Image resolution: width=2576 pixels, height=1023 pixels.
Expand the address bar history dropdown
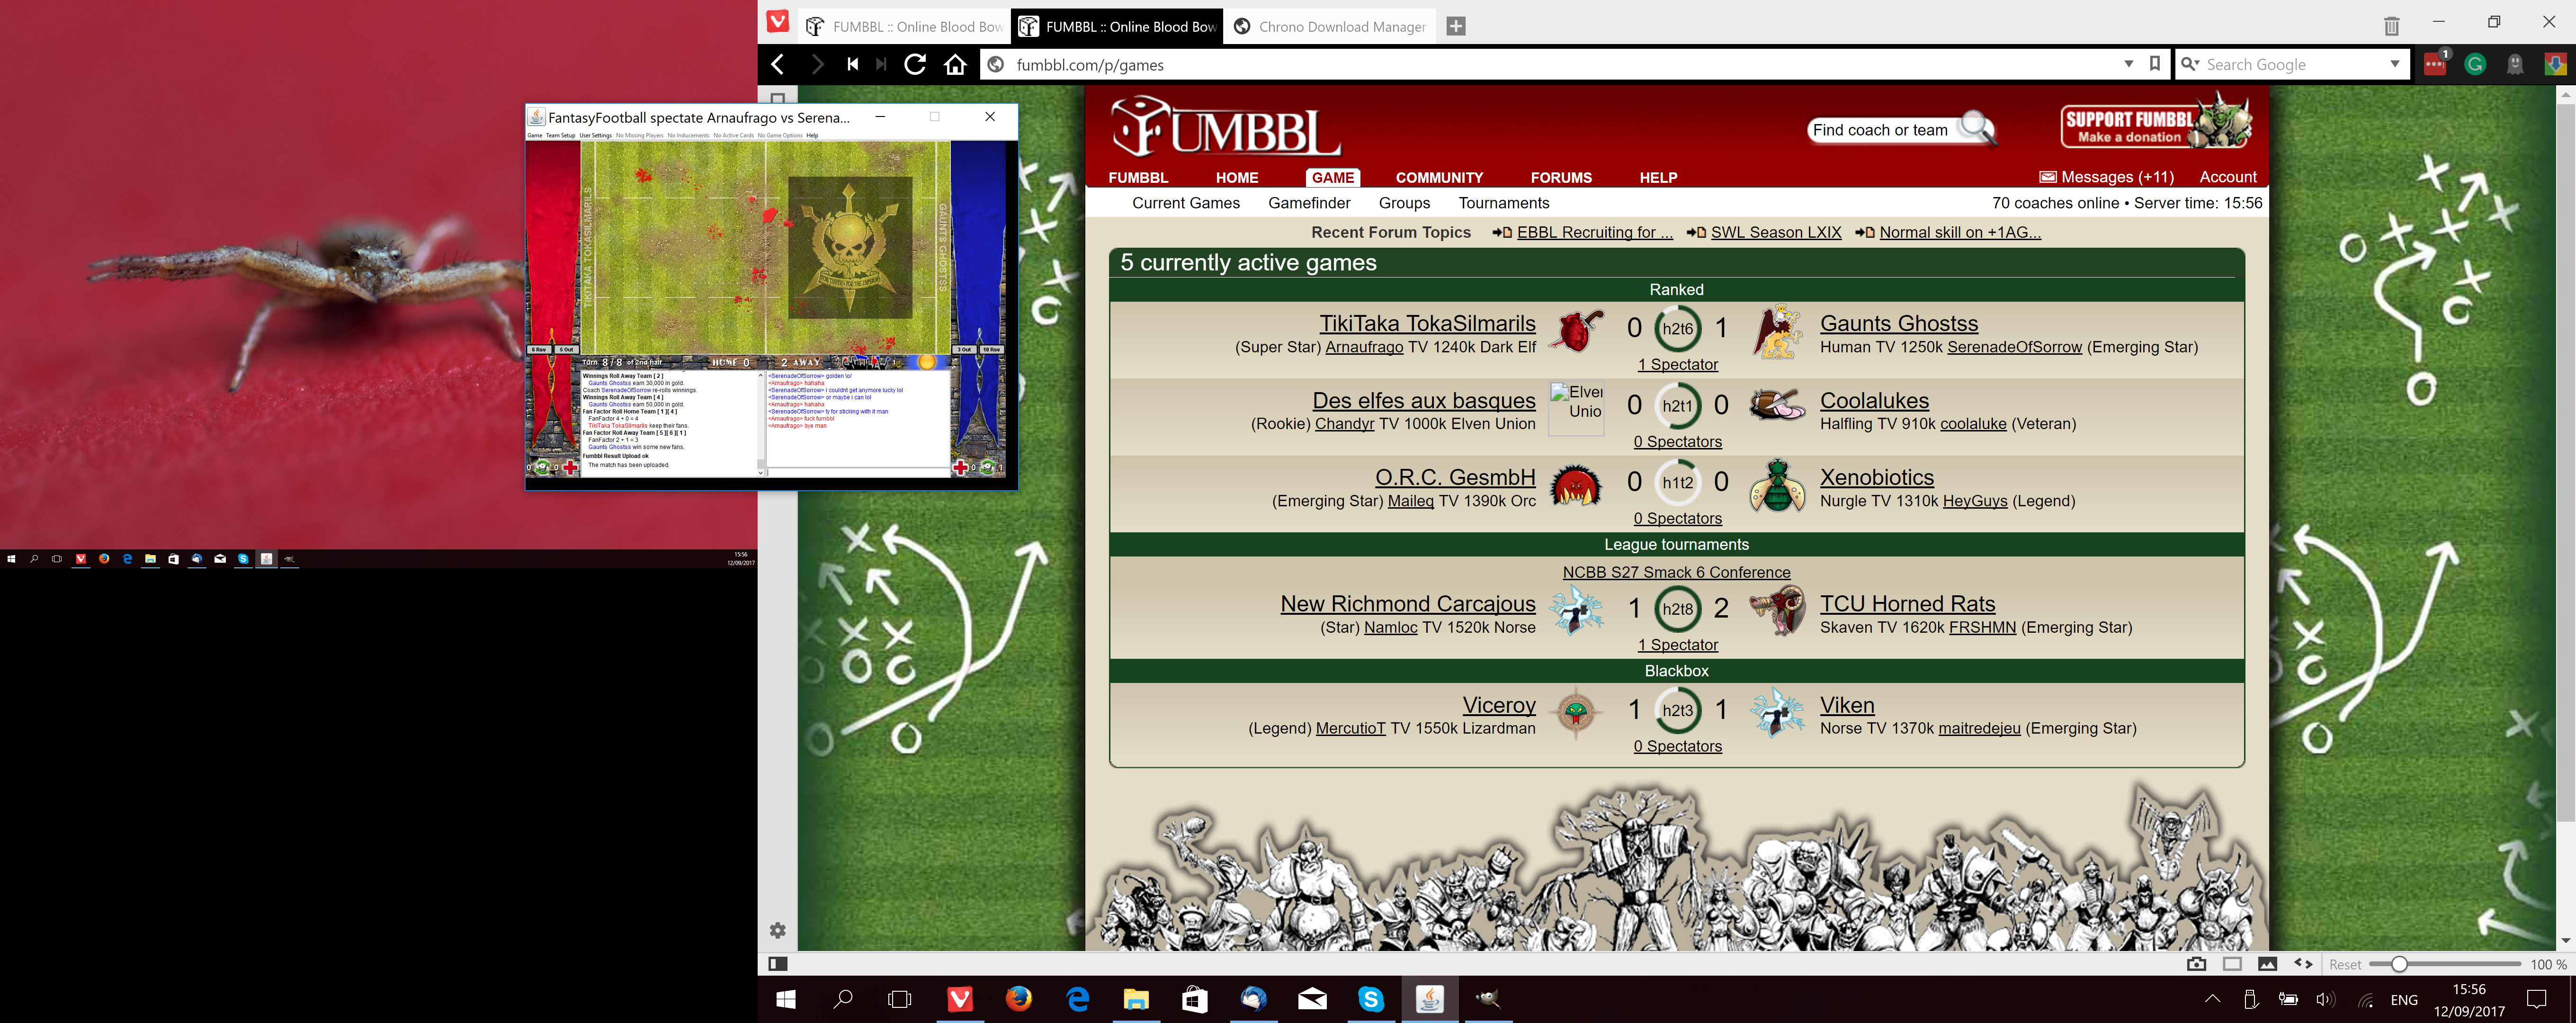pos(2128,64)
